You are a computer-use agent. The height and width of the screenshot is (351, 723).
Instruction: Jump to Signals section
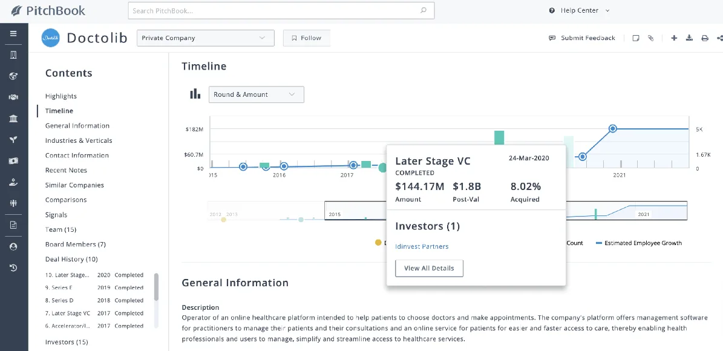point(56,214)
